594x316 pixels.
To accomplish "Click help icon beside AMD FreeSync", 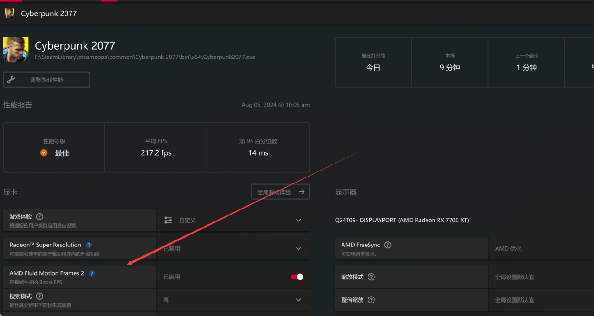I will coord(388,245).
